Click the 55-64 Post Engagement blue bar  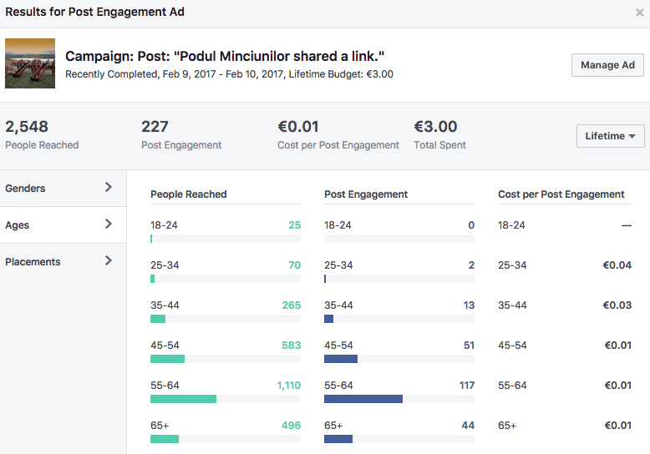(363, 399)
